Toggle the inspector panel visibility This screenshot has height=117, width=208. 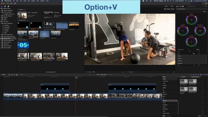point(200,4)
